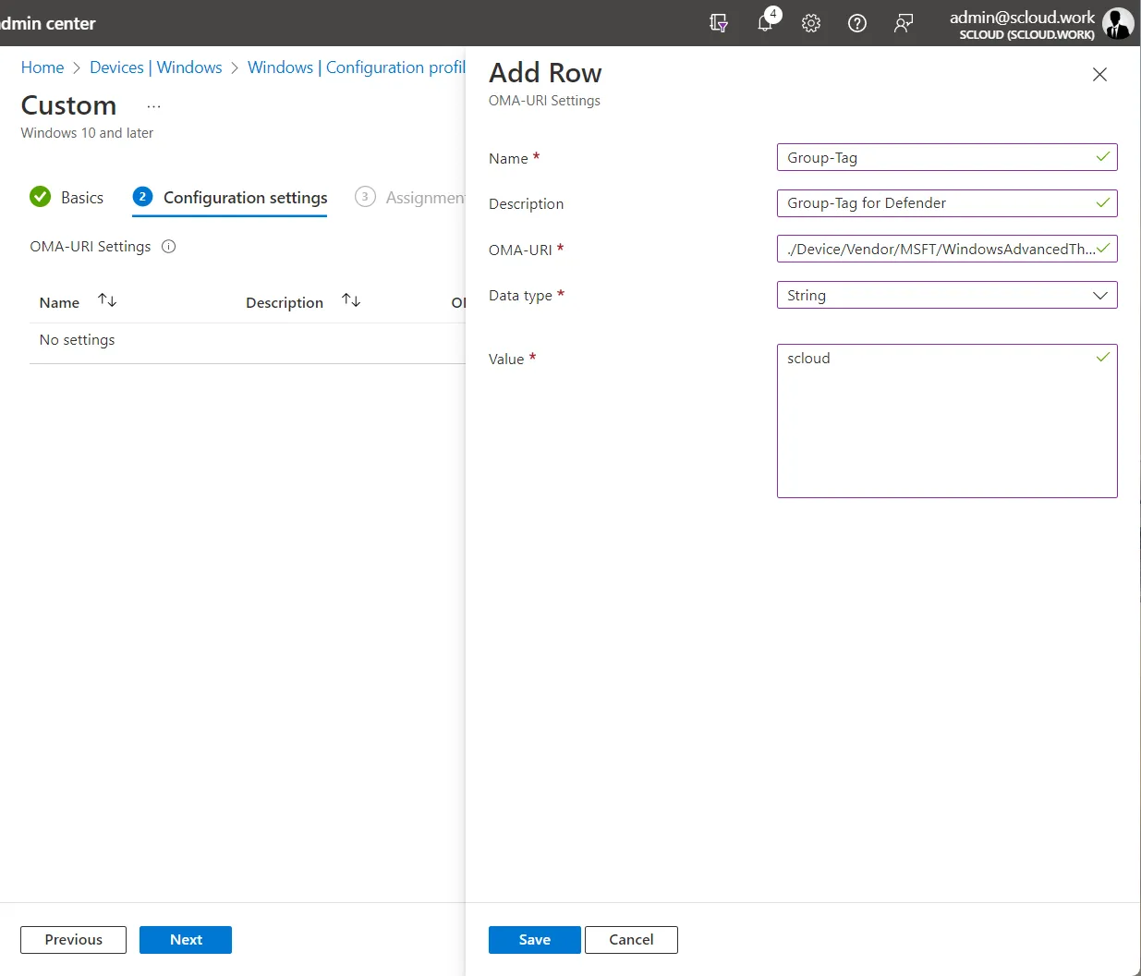Select the Configuration settings step
Image resolution: width=1141 pixels, height=976 pixels.
230,198
